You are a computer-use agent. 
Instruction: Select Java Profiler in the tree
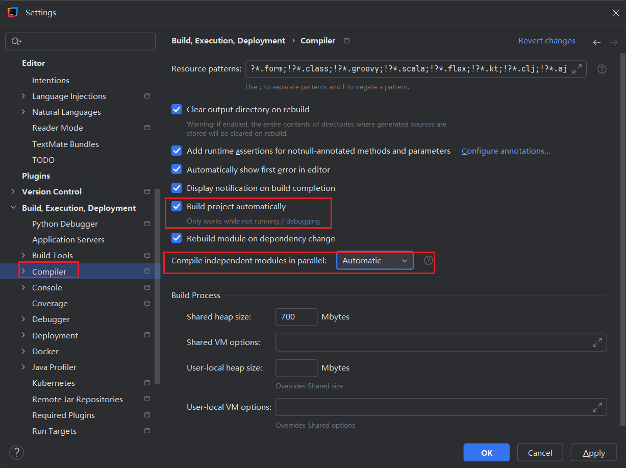point(54,367)
